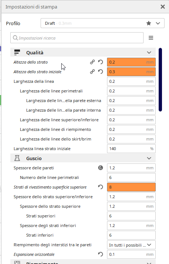Close the Impostazioni di stampa panel
This screenshot has width=169, height=264.
163,7
